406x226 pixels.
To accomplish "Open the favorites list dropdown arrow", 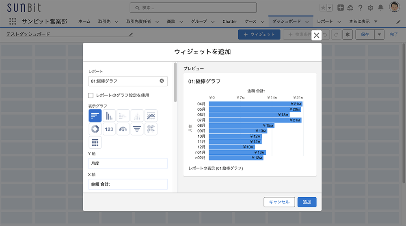I will tap(329, 8).
